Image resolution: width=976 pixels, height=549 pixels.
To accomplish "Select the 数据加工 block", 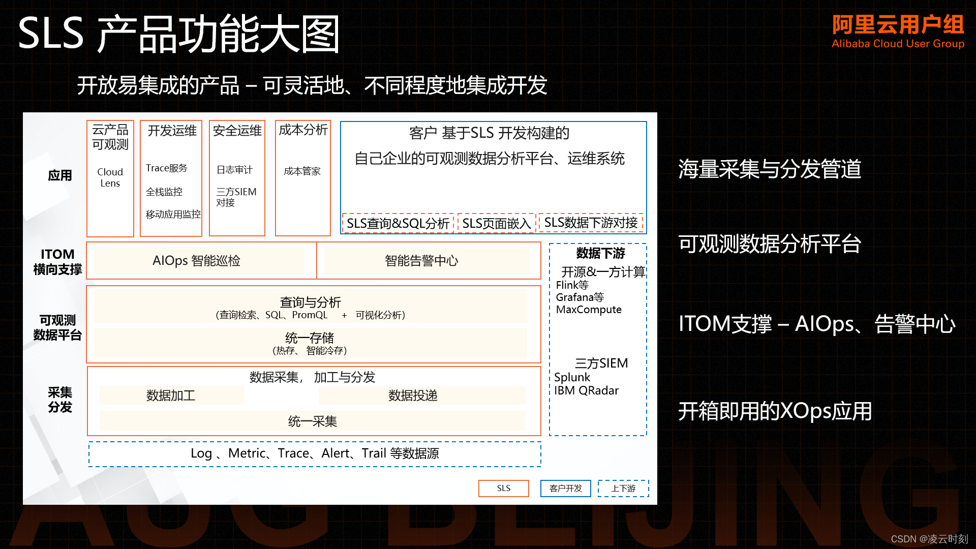I will [171, 395].
